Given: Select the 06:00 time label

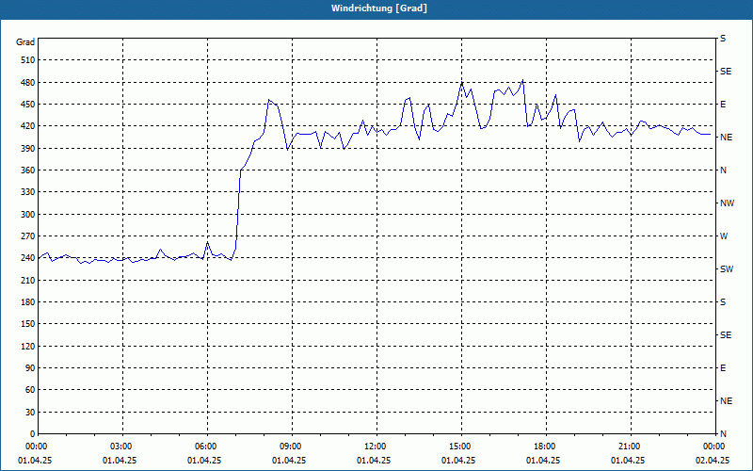Looking at the screenshot, I should 206,447.
